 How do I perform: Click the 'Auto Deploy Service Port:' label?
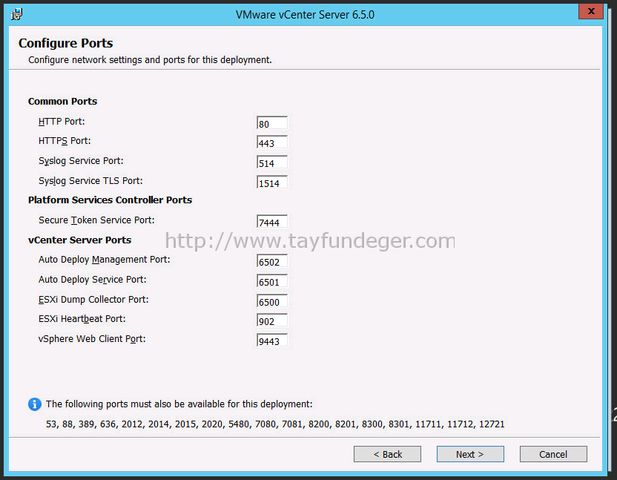(x=93, y=280)
